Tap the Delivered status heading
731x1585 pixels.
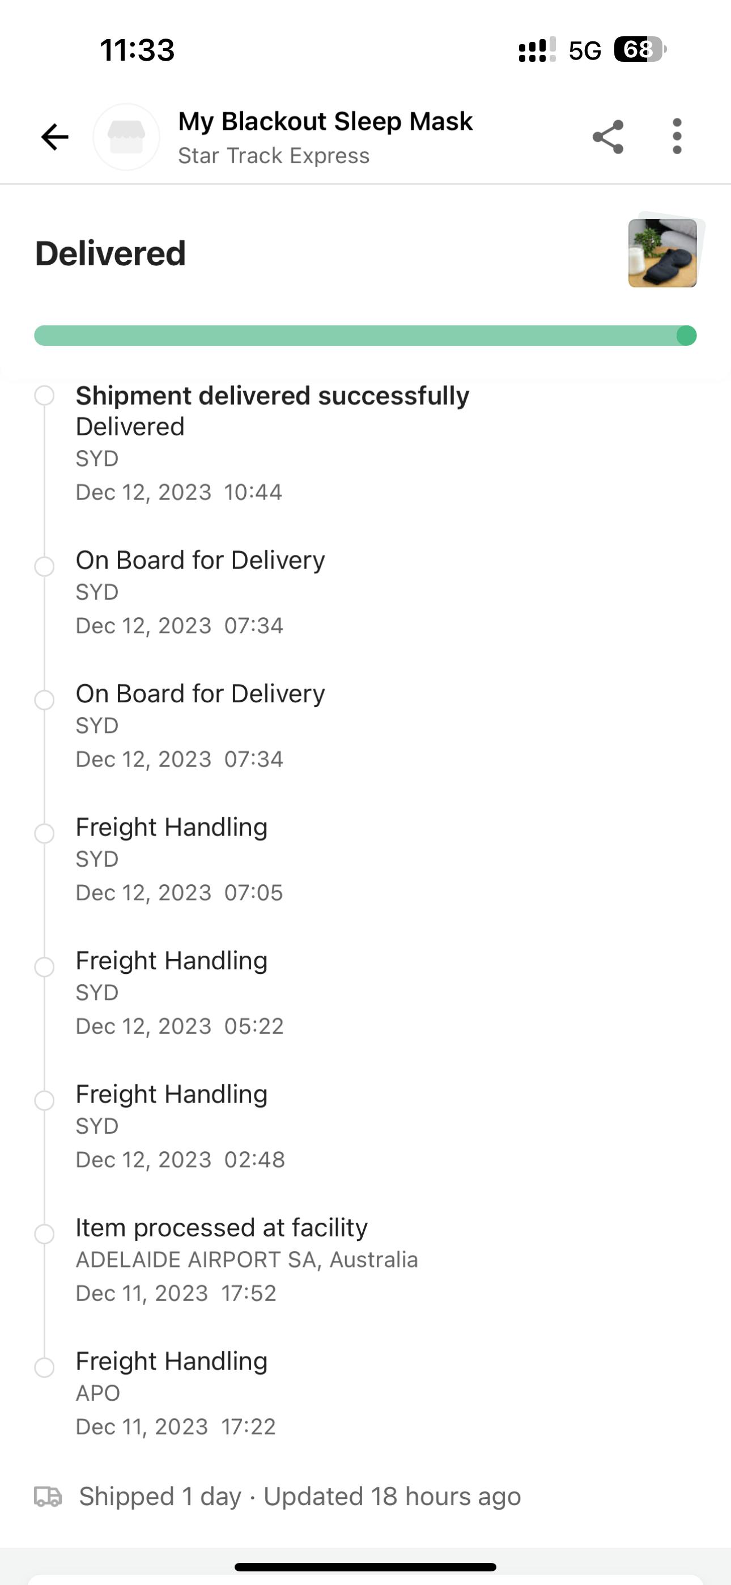[110, 253]
